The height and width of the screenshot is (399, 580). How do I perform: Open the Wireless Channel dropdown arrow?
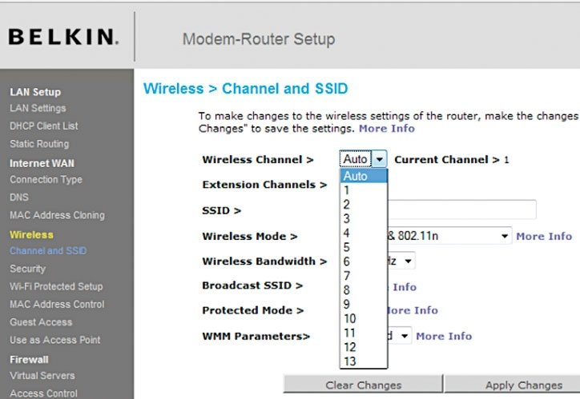tap(380, 159)
